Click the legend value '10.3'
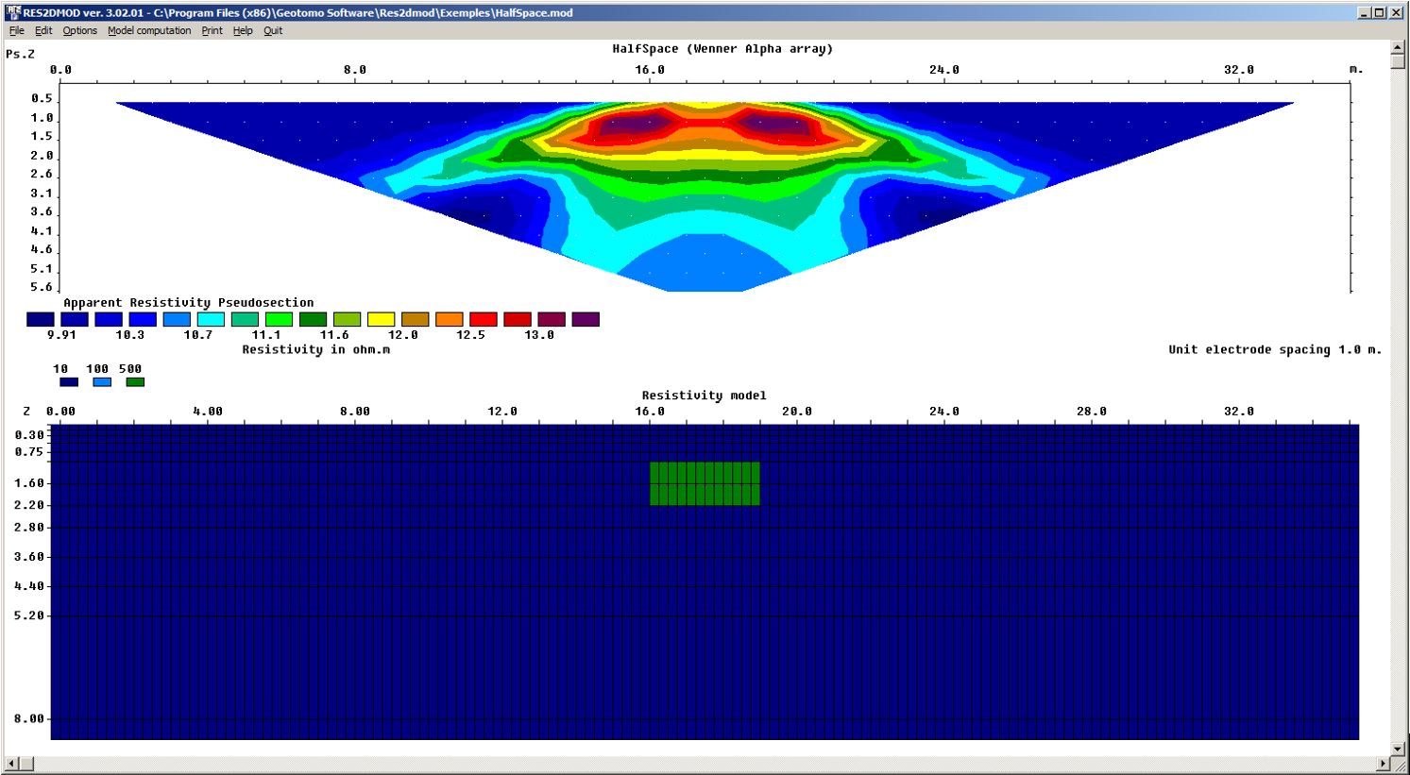The image size is (1410, 775). click(130, 335)
